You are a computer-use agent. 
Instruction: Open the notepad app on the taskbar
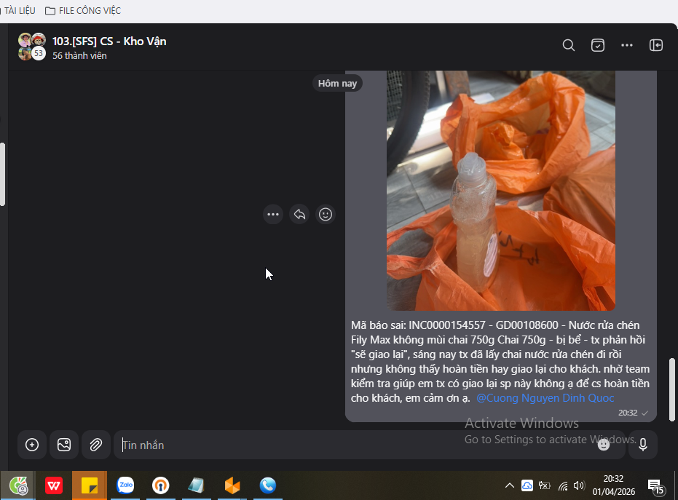click(197, 485)
